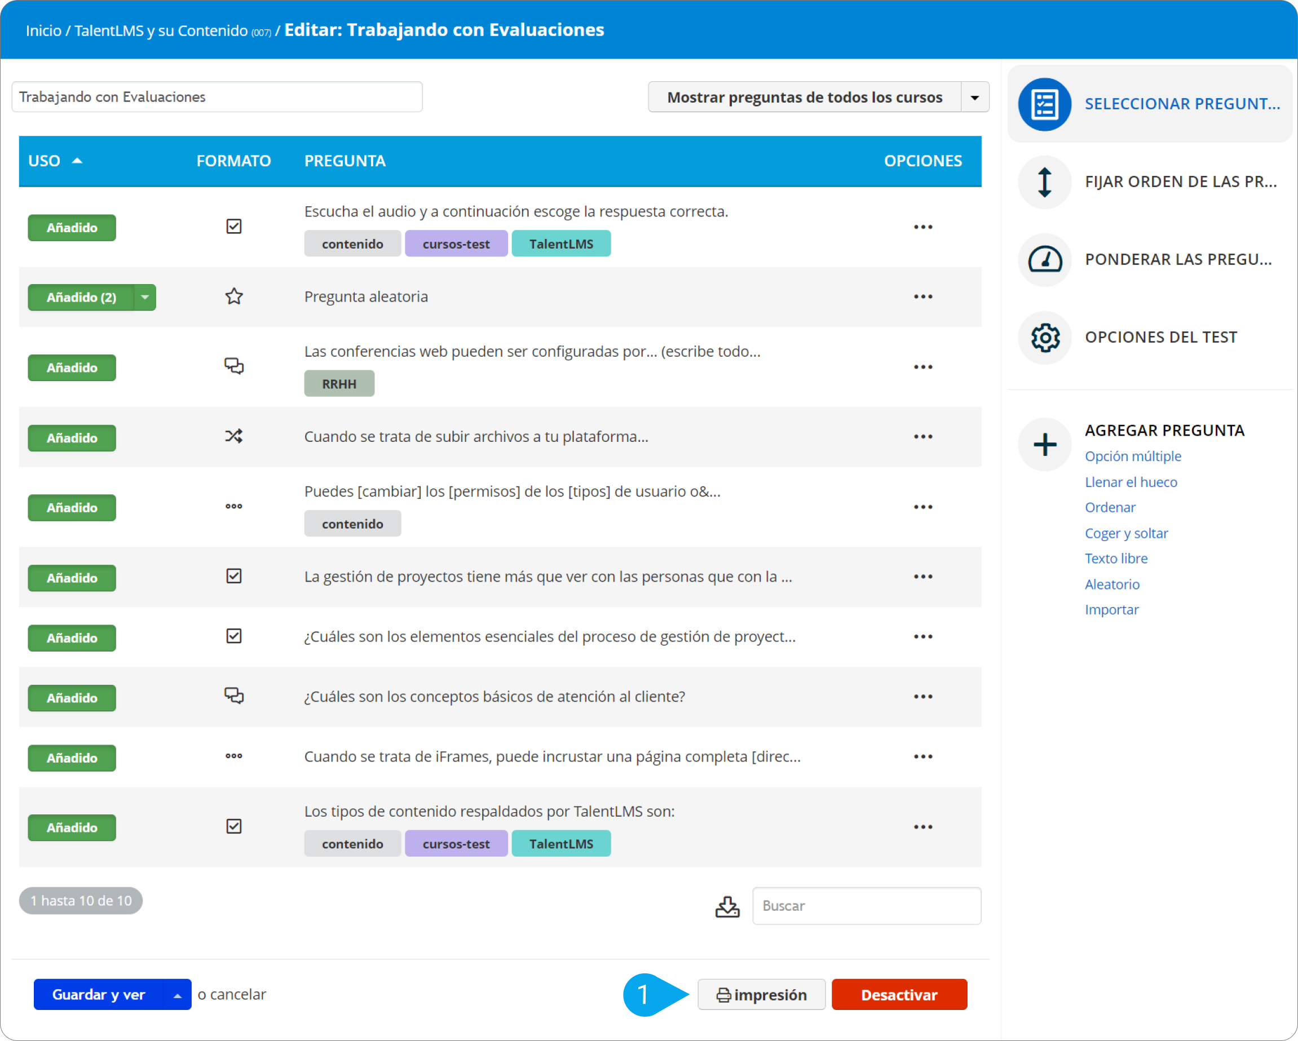Viewport: 1298px width, 1041px height.
Task: Open options for 'Cuando se trata de iFrames' row
Action: click(922, 757)
